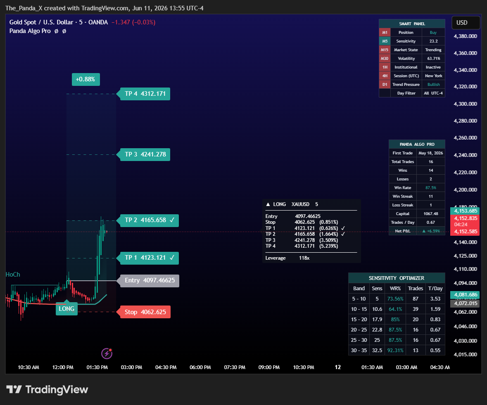Viewport: 487px width, 405px height.
Task: Click the date 12 time axis label
Action: [x=338, y=367]
